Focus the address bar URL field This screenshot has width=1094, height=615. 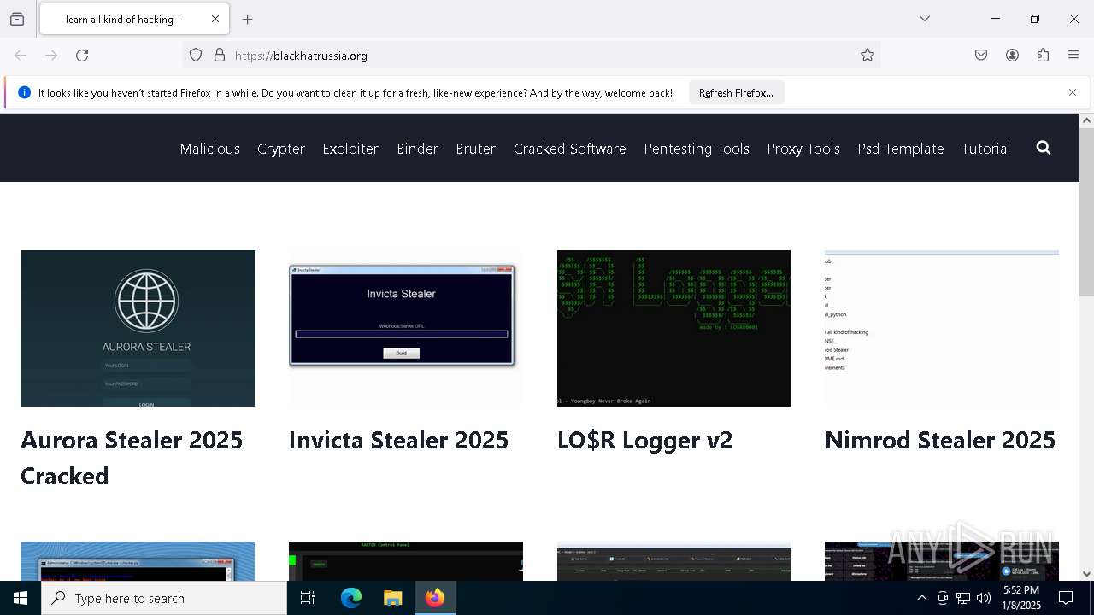tap(530, 56)
